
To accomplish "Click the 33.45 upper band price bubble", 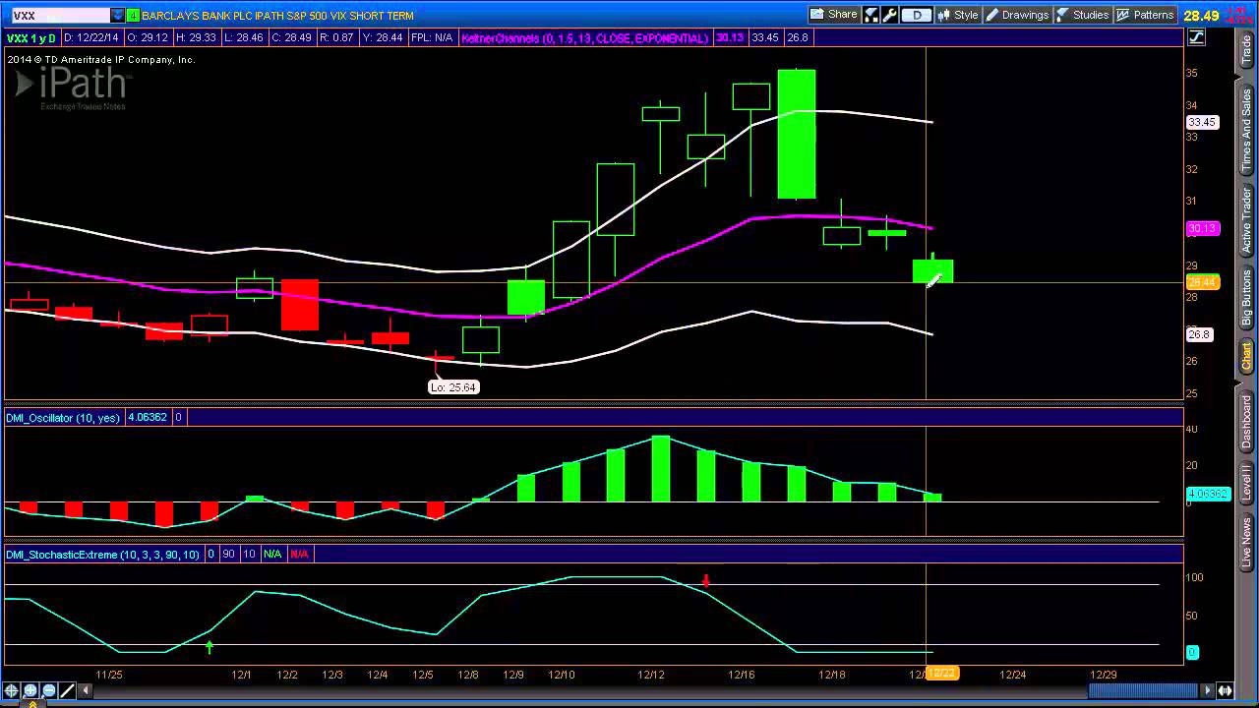I will point(1202,123).
